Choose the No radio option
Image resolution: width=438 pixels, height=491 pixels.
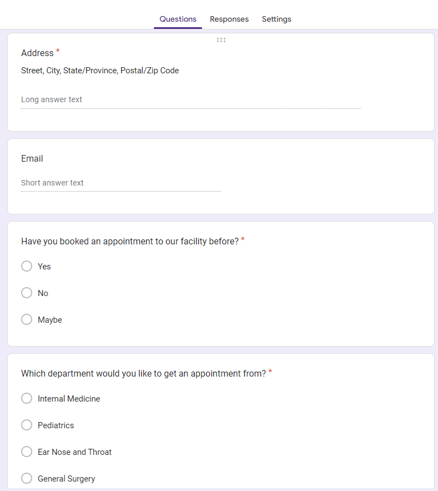click(x=27, y=293)
